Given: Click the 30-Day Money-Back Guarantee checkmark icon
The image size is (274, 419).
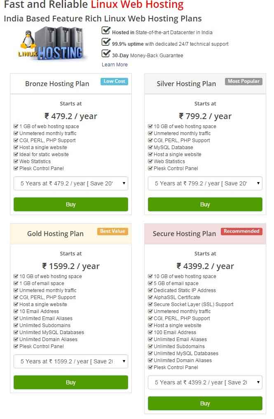Looking at the screenshot, I should pos(106,54).
